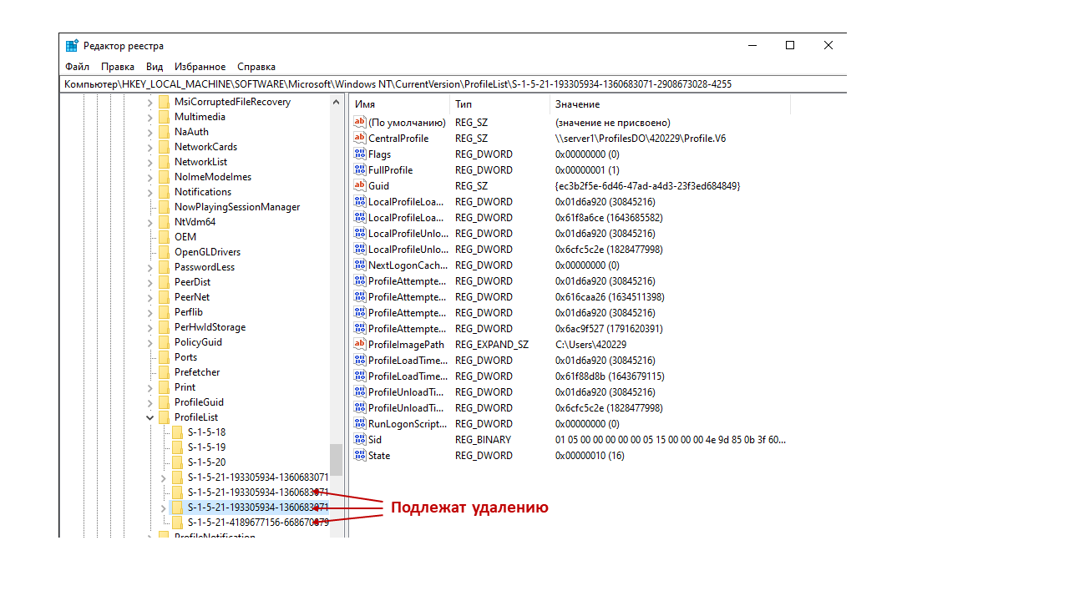Viewport: 1069px width, 601px height.
Task: Select the CentralProfile string value icon
Action: [x=360, y=139]
